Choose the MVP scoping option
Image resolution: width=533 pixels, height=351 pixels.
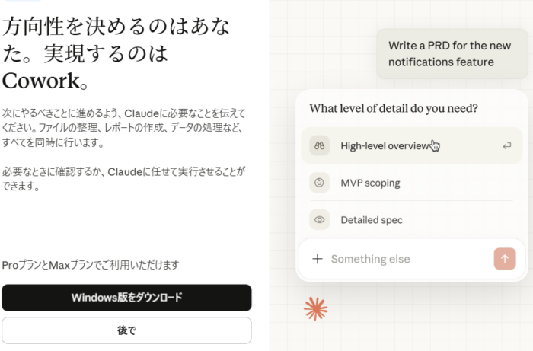point(370,183)
